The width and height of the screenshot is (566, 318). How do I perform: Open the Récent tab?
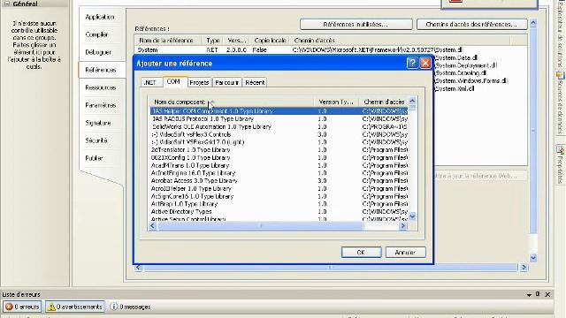[x=255, y=82]
